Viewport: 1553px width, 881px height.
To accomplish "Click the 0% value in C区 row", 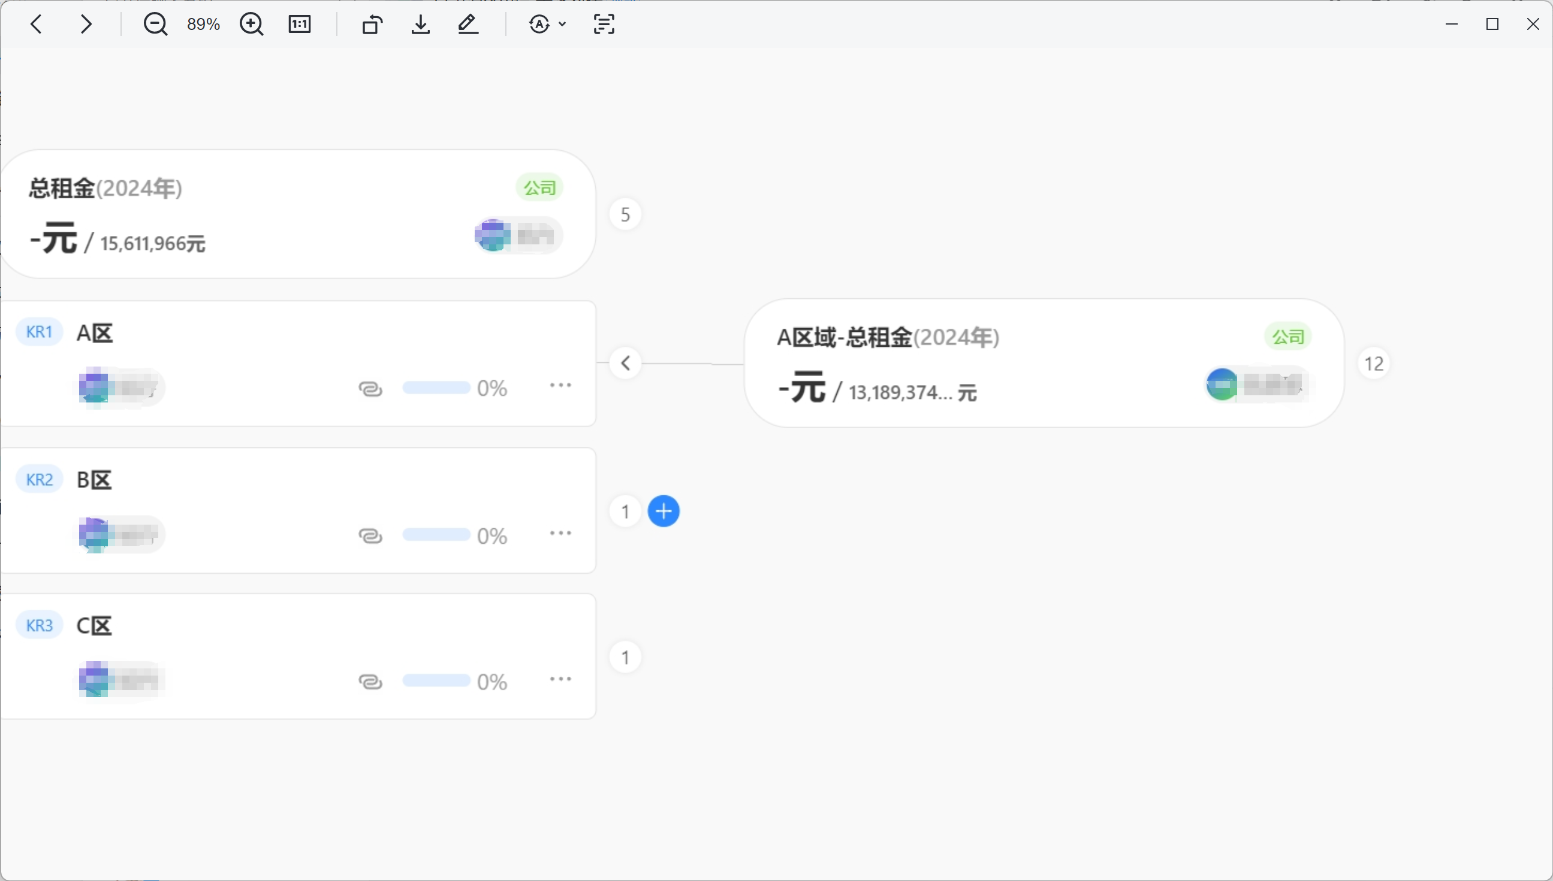I will click(x=492, y=682).
